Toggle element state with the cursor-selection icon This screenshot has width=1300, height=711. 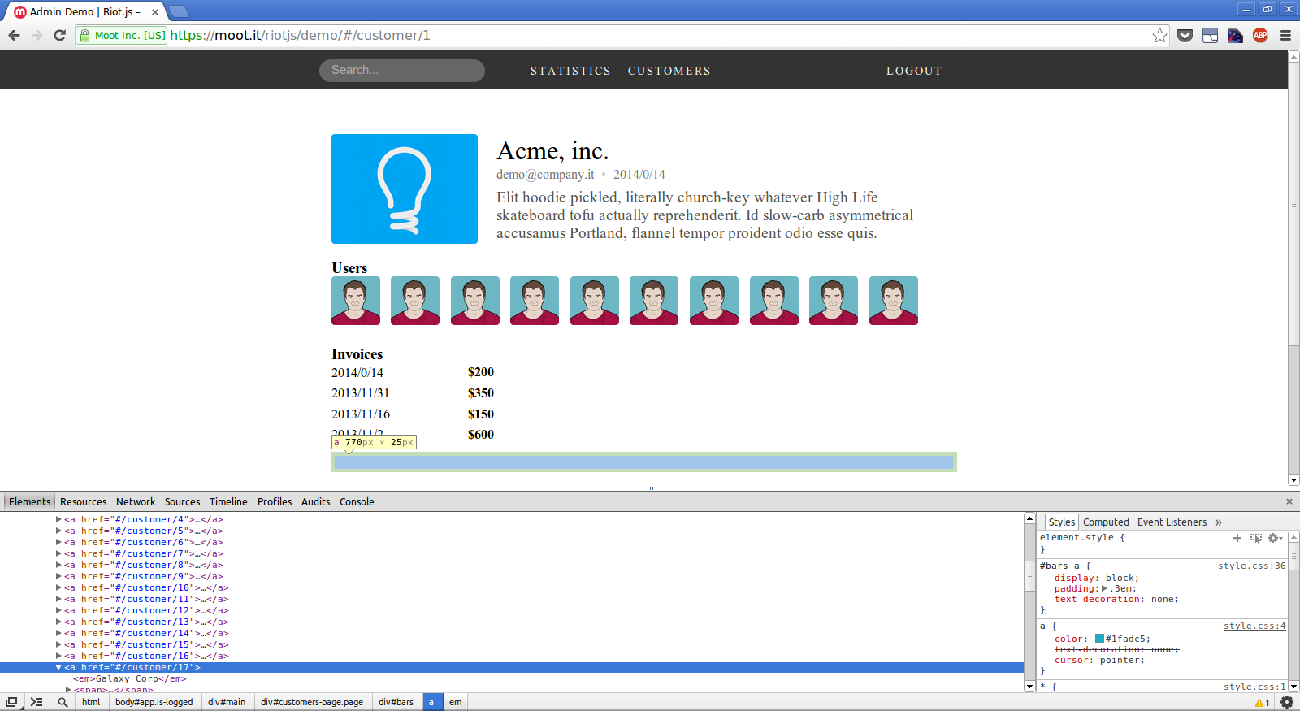1256,538
